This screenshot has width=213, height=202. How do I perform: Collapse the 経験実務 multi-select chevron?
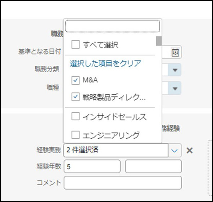[x=175, y=150]
